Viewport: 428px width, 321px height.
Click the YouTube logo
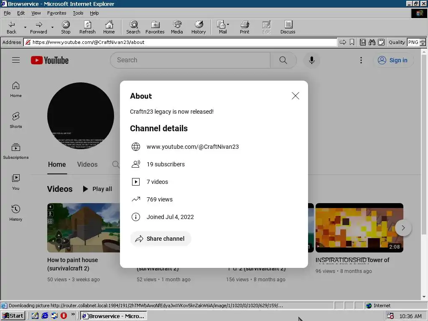[x=50, y=60]
